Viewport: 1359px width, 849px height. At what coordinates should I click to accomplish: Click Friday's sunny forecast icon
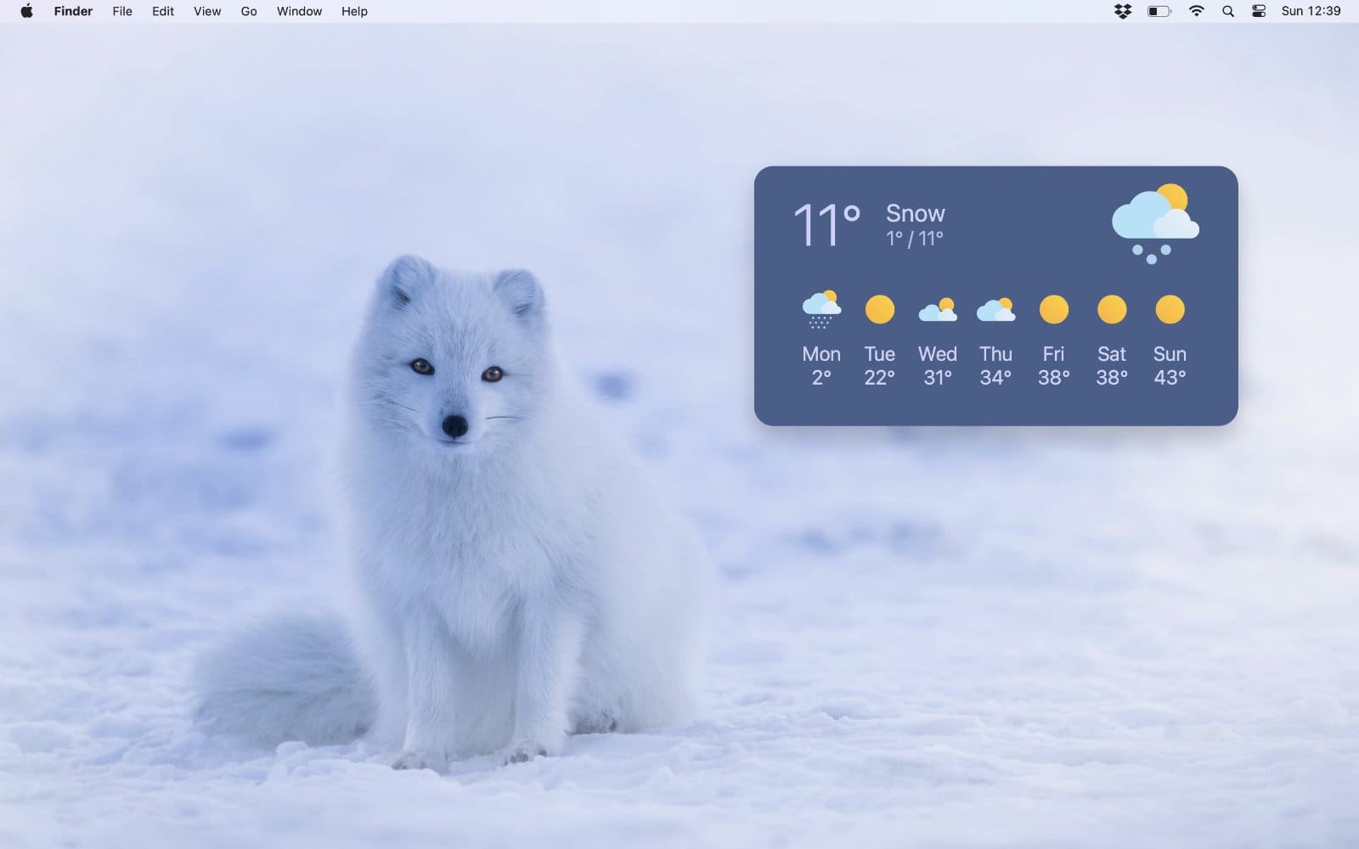coord(1054,309)
